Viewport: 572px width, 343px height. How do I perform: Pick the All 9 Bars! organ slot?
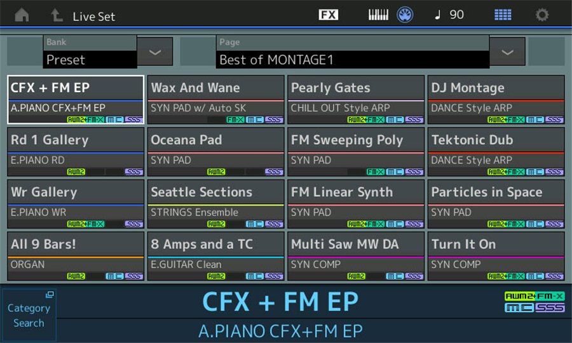click(x=76, y=255)
